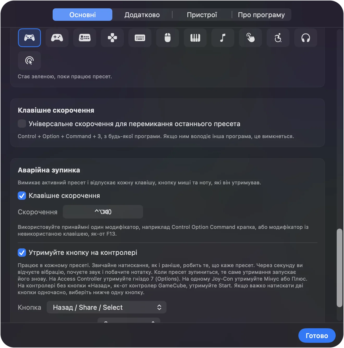Viewport: 344px width, 348px height.
Task: Click the emergency stop shortcut recorder field
Action: (103, 212)
